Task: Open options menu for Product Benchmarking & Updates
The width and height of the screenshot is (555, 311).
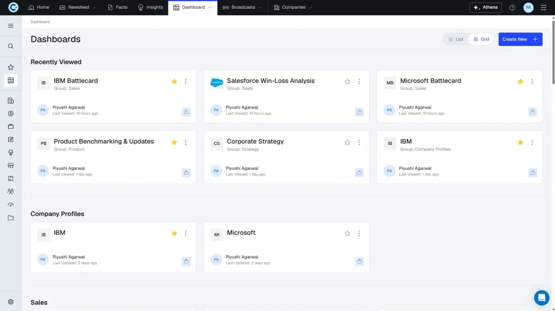Action: point(185,142)
